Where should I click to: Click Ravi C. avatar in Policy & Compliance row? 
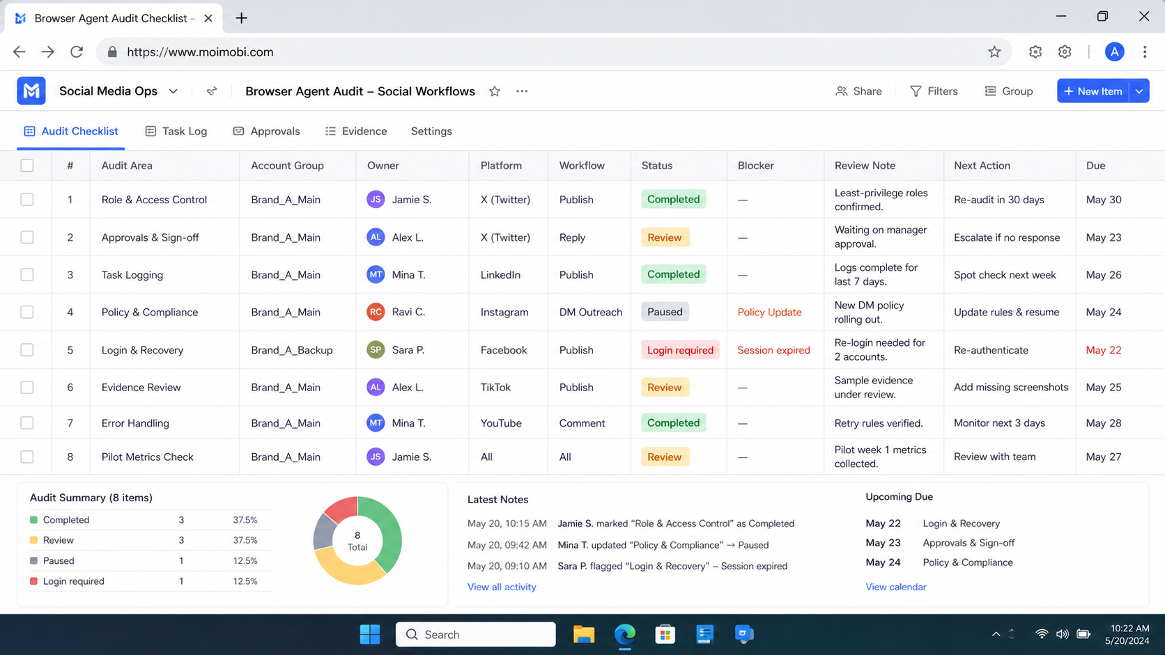376,312
